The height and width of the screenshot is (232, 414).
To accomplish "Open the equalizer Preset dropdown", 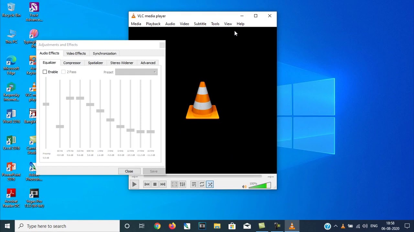I will click(136, 72).
